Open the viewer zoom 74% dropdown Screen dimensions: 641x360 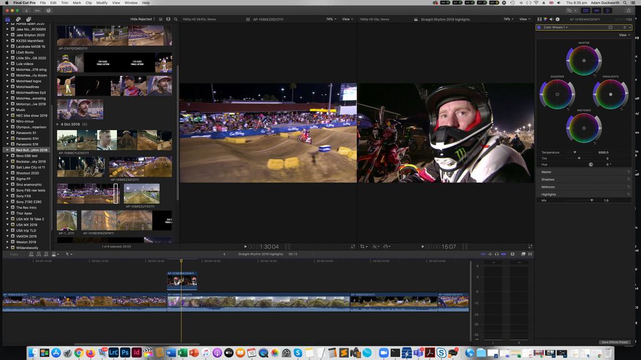[505, 19]
